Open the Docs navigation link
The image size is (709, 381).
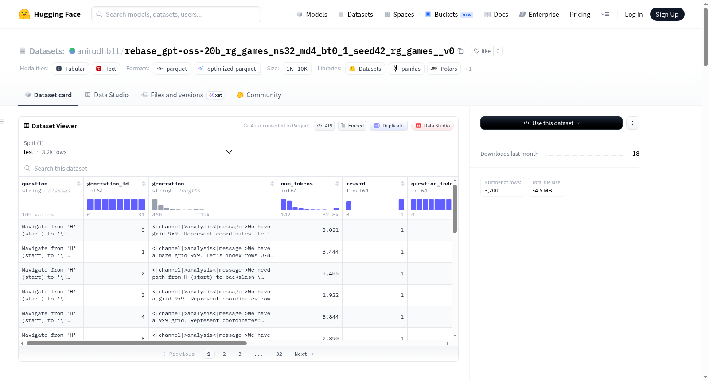click(496, 14)
